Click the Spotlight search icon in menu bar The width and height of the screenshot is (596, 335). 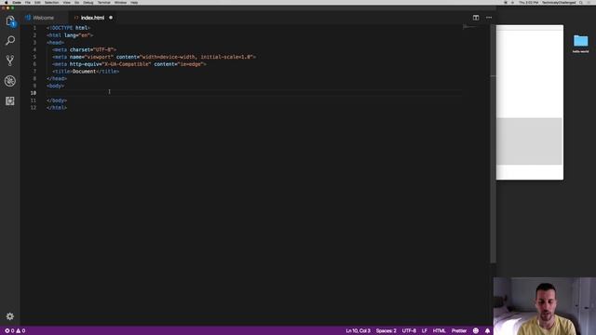581,2
